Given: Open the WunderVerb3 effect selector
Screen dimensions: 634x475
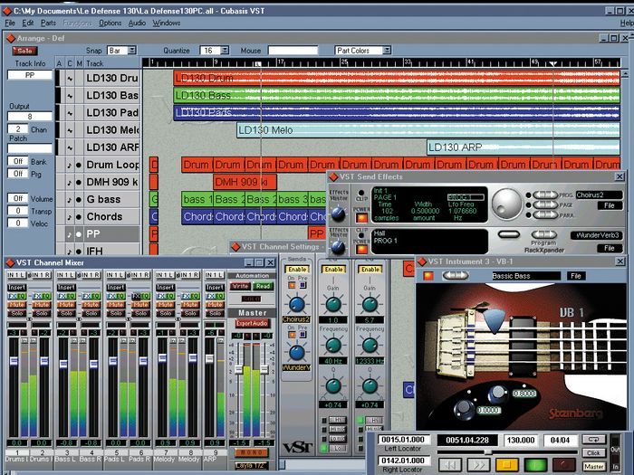Looking at the screenshot, I should pos(597,235).
